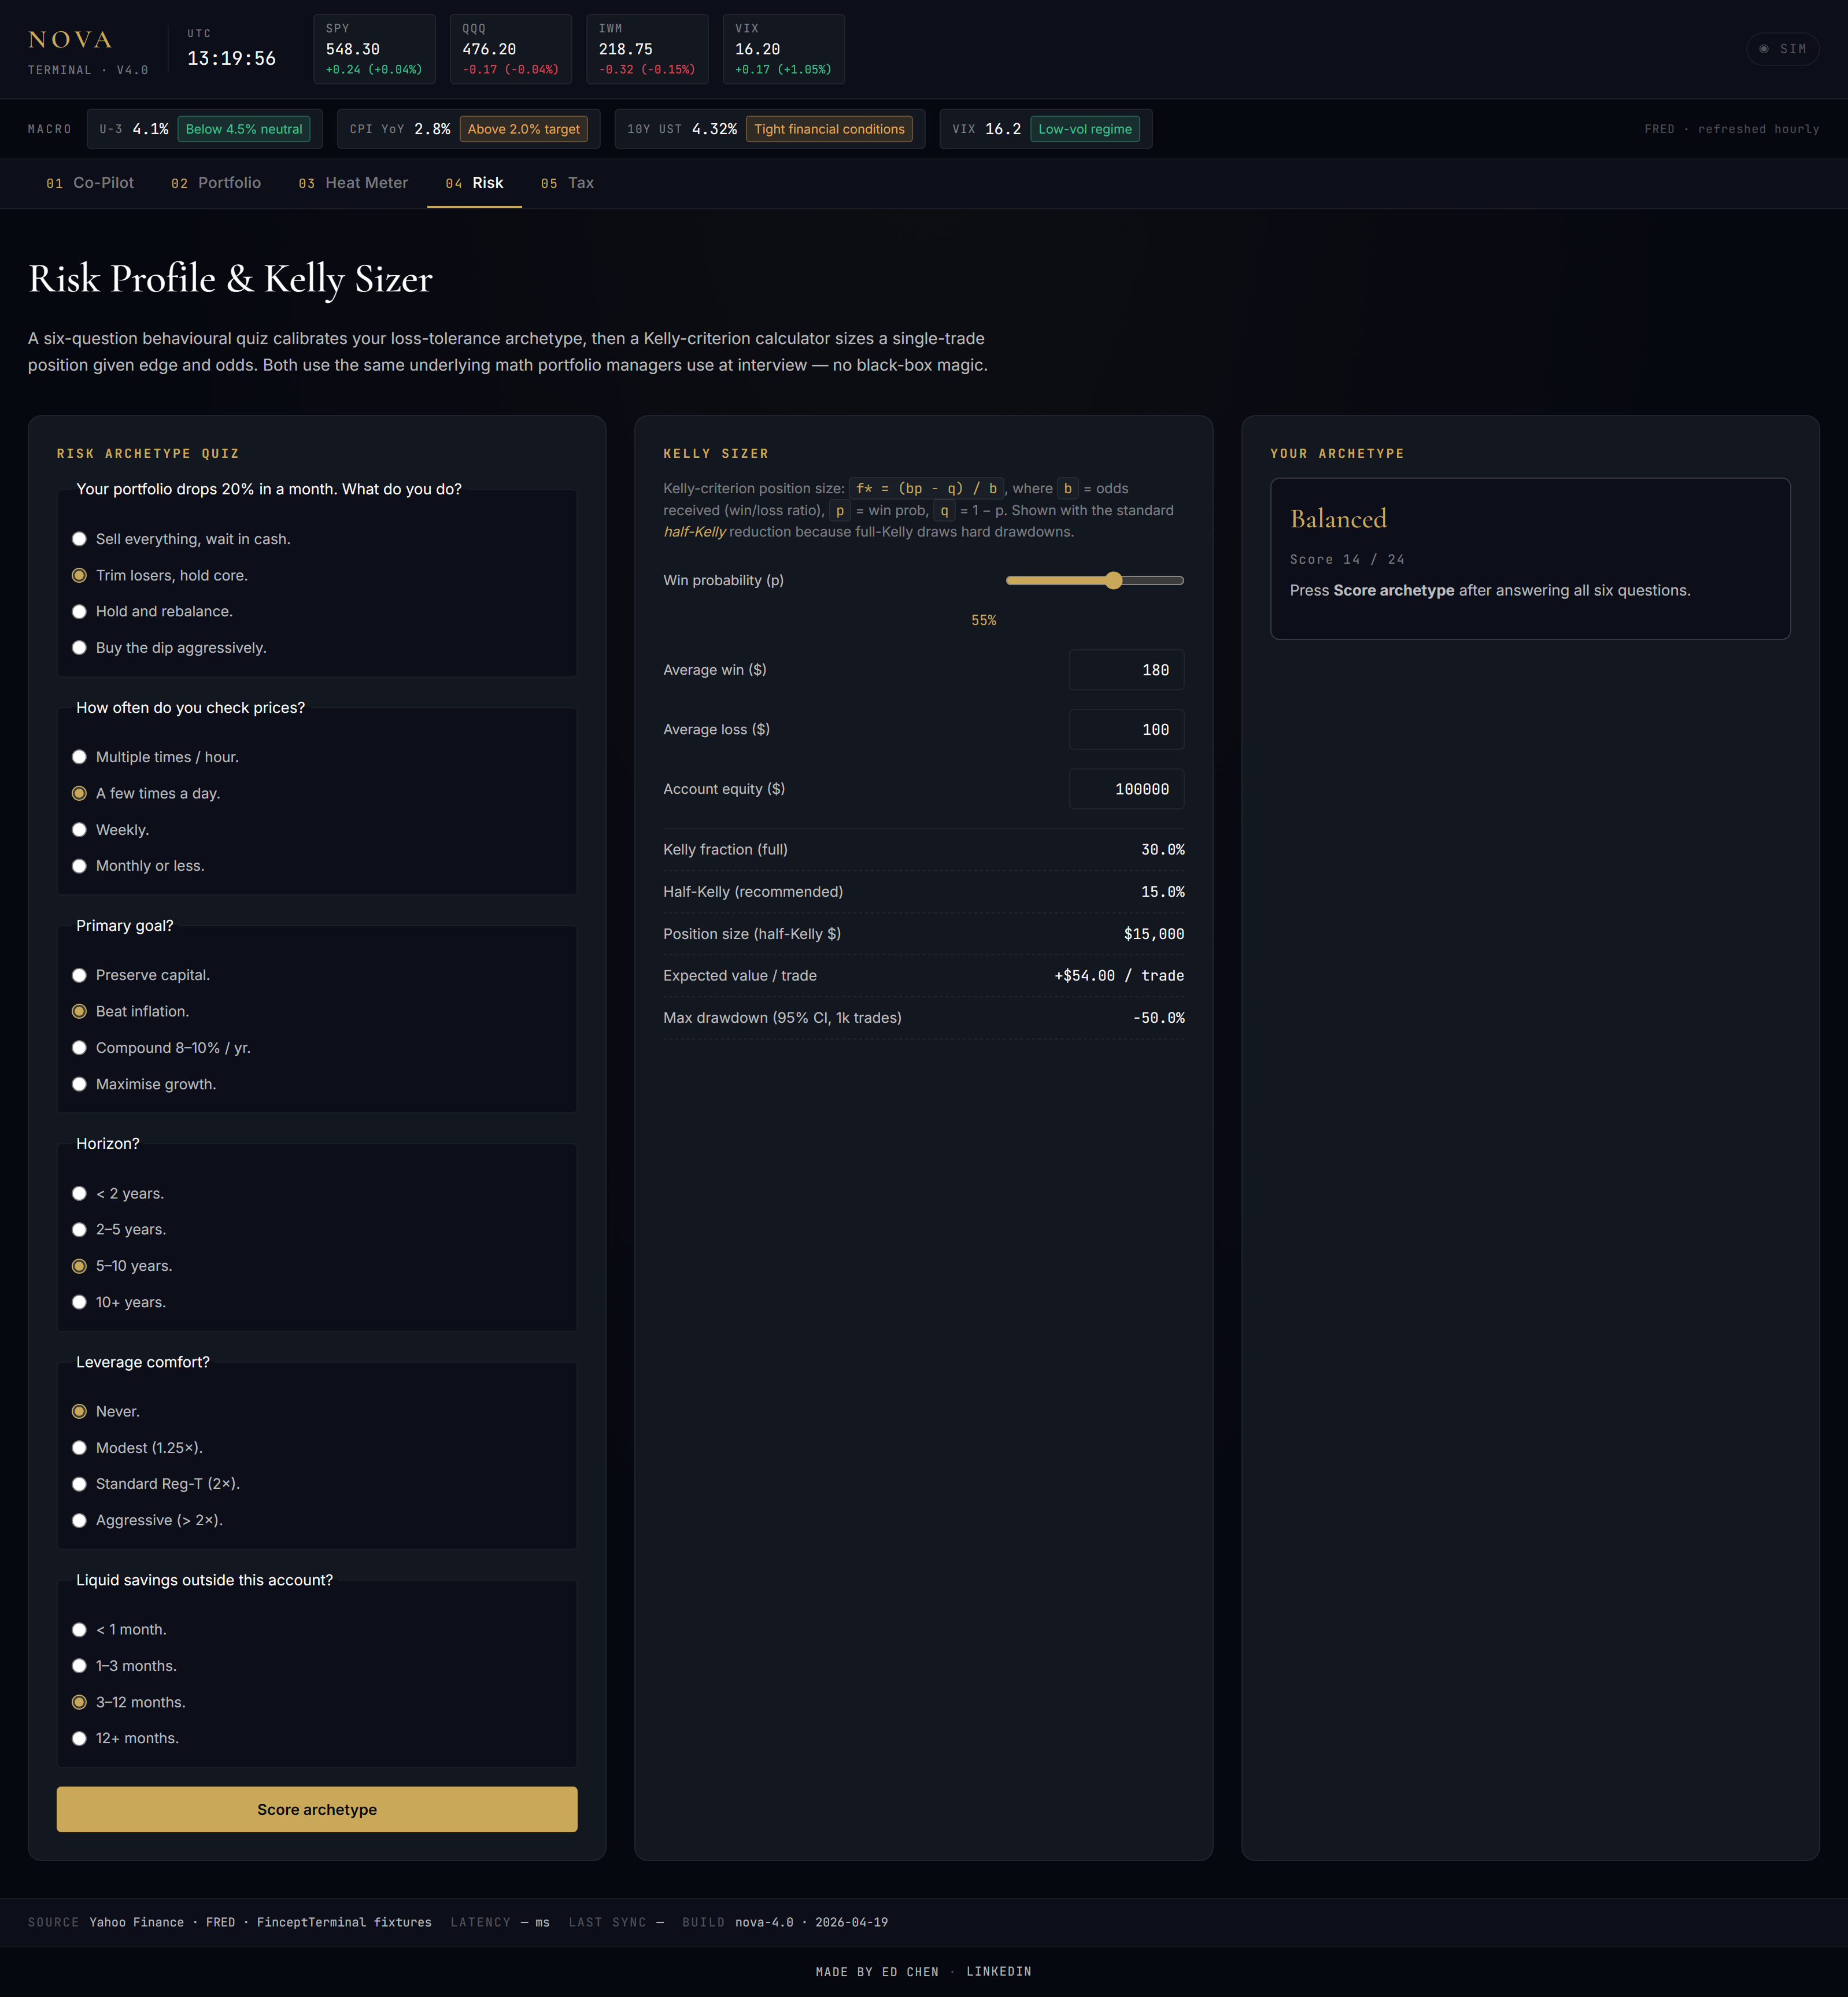1848x1997 pixels.
Task: Click 'MADE BY ED CHEN' footer text
Action: 877,1972
